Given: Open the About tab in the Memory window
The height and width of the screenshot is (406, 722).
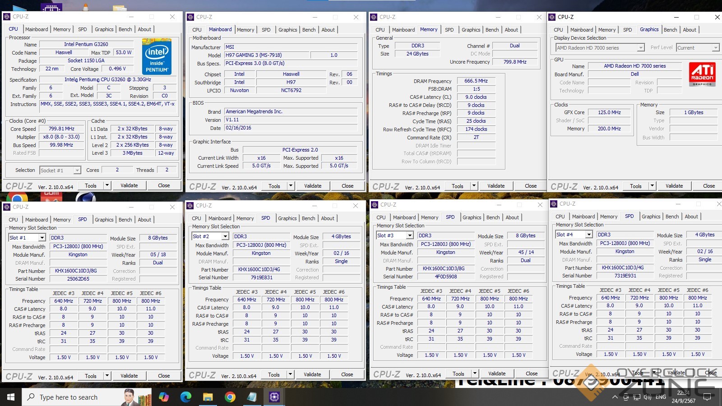Looking at the screenshot, I should coord(511,30).
